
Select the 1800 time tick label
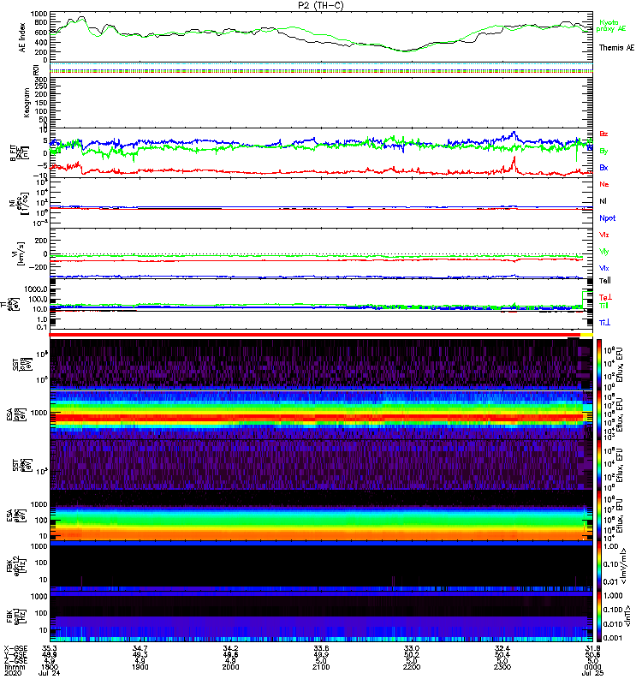[x=49, y=667]
